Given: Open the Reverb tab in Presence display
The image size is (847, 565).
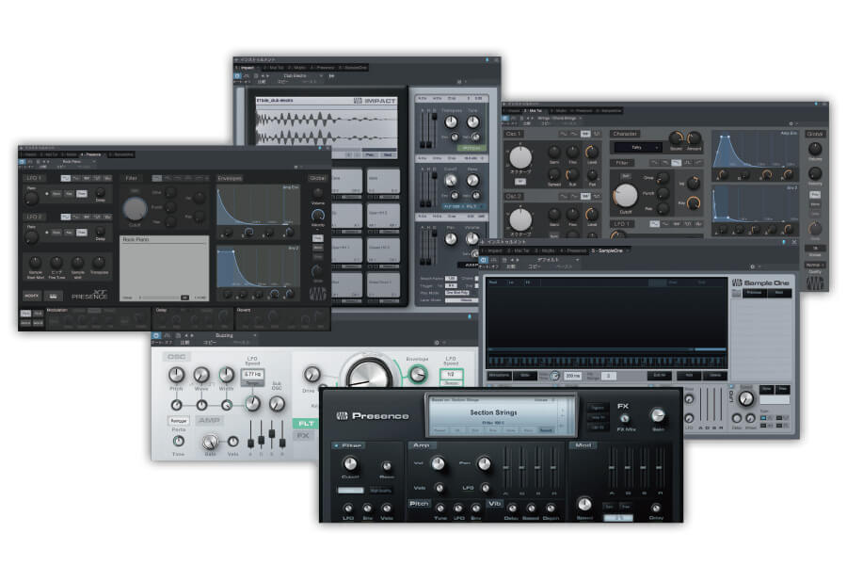Looking at the screenshot, I should click(x=546, y=430).
